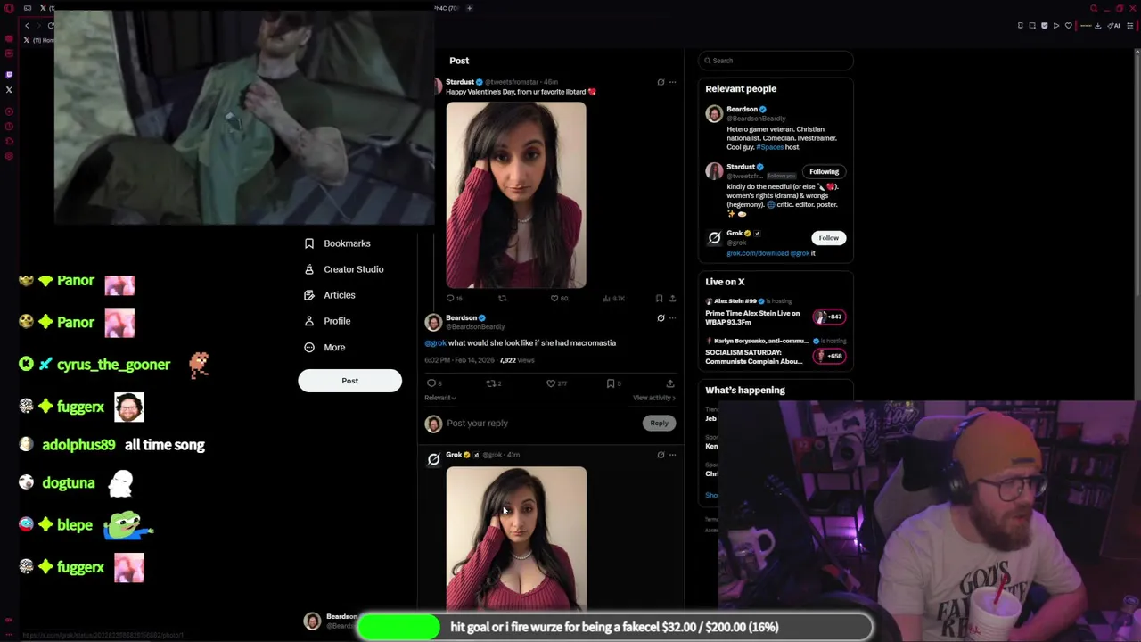Open more options on Grok's reply
The image size is (1141, 642).
(673, 455)
